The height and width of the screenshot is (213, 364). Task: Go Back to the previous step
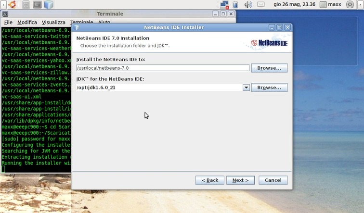[x=209, y=180]
